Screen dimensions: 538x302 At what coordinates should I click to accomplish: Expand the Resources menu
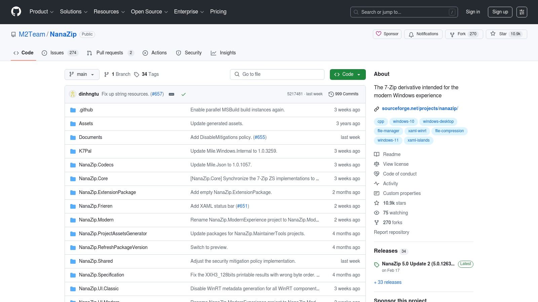[x=109, y=12]
